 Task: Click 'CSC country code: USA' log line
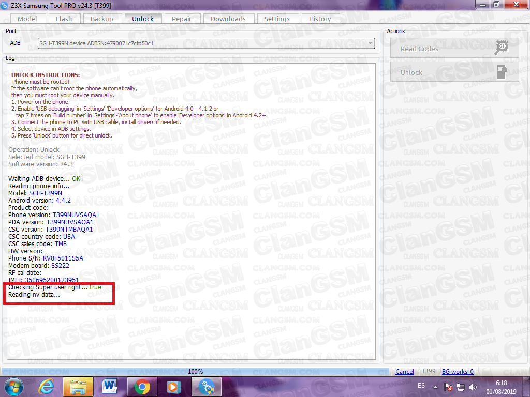point(41,236)
